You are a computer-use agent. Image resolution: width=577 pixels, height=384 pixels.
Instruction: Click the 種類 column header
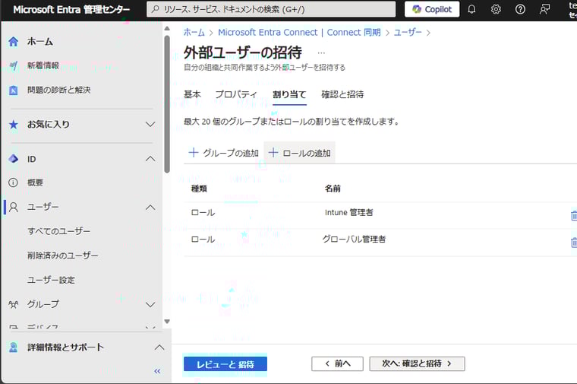point(199,189)
